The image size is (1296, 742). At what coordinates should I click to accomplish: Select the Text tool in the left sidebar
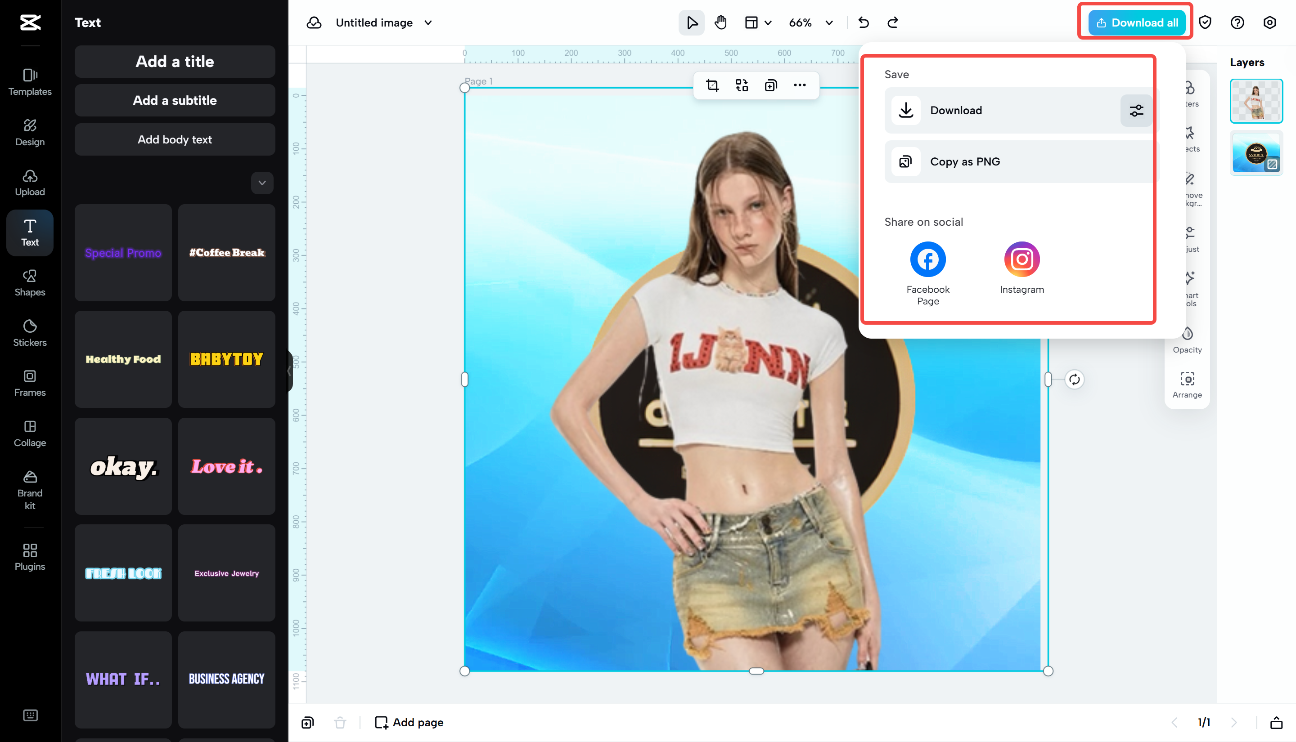pyautogui.click(x=30, y=233)
